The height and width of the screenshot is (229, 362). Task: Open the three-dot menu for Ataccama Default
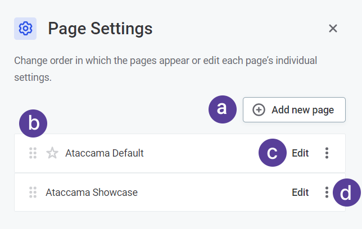point(327,153)
